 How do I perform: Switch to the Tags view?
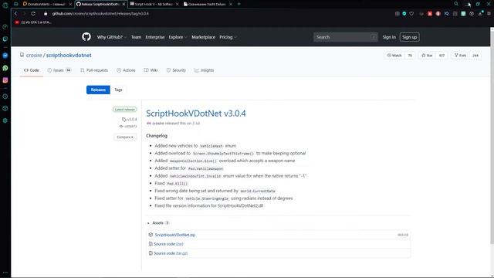(x=118, y=90)
